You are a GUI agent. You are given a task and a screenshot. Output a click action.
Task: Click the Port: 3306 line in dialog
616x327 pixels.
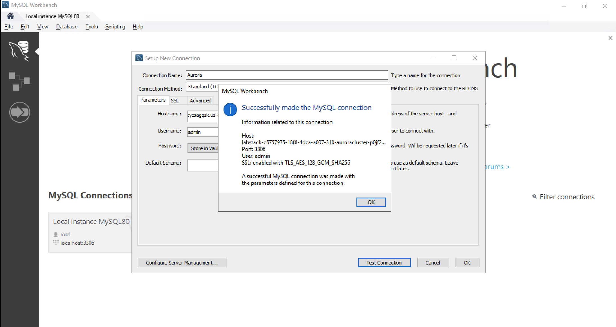[x=254, y=149]
